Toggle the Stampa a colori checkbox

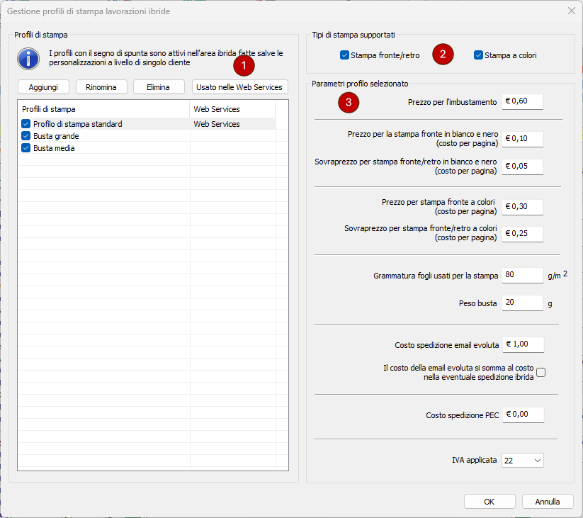[x=478, y=55]
